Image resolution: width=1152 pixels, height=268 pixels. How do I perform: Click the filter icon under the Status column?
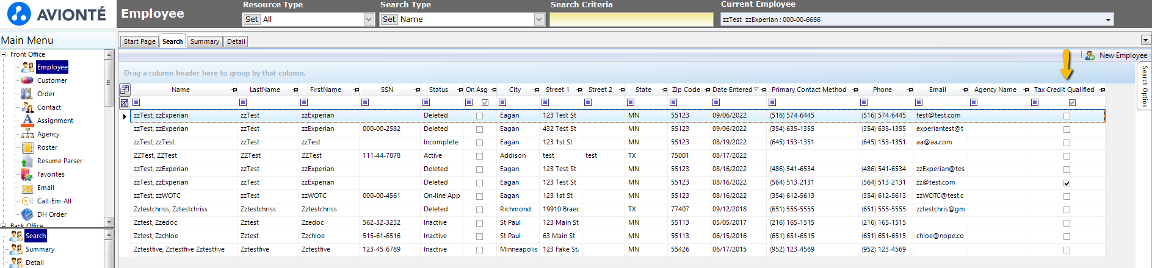click(x=426, y=102)
